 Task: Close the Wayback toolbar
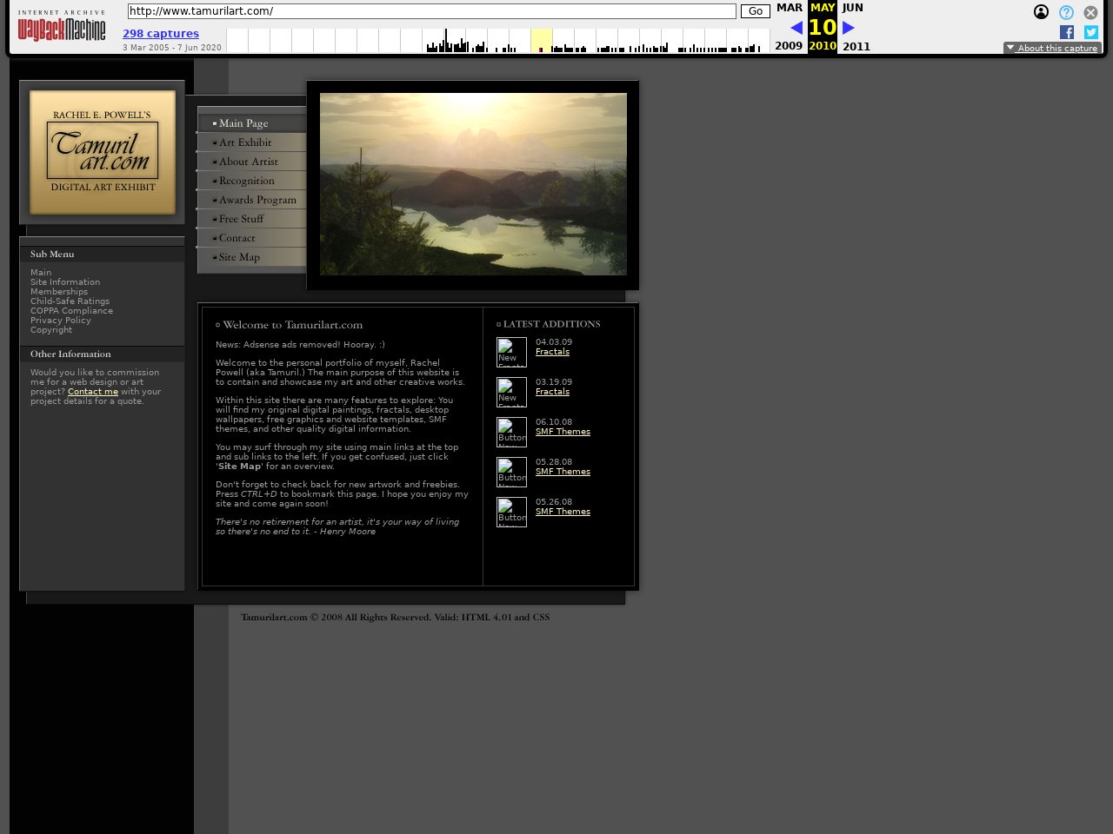pos(1090,12)
